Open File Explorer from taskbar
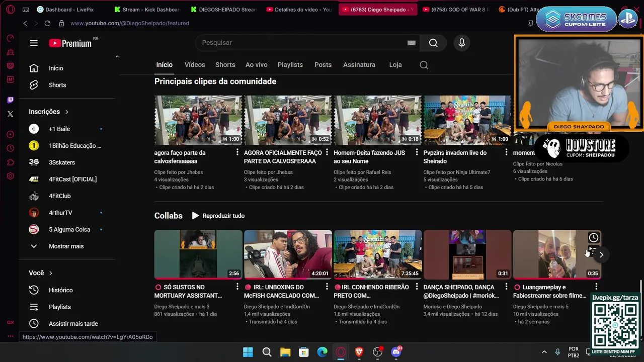 [285, 352]
